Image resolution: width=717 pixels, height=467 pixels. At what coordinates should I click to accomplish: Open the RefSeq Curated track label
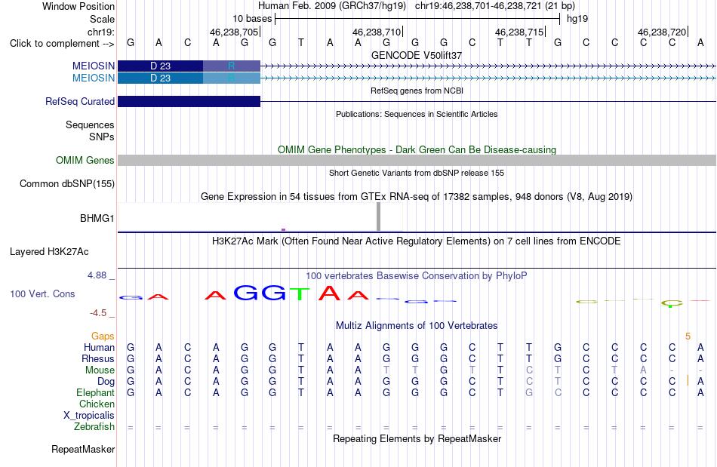click(x=80, y=101)
